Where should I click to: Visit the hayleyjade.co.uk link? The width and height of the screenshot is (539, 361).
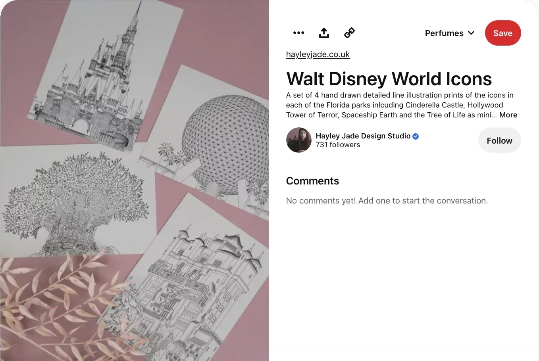point(318,54)
